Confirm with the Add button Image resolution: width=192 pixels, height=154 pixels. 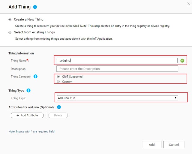click(151, 145)
